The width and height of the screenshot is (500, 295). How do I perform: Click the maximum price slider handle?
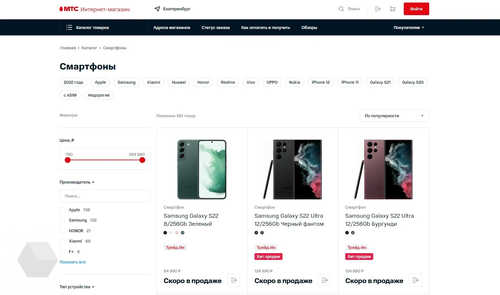(142, 160)
